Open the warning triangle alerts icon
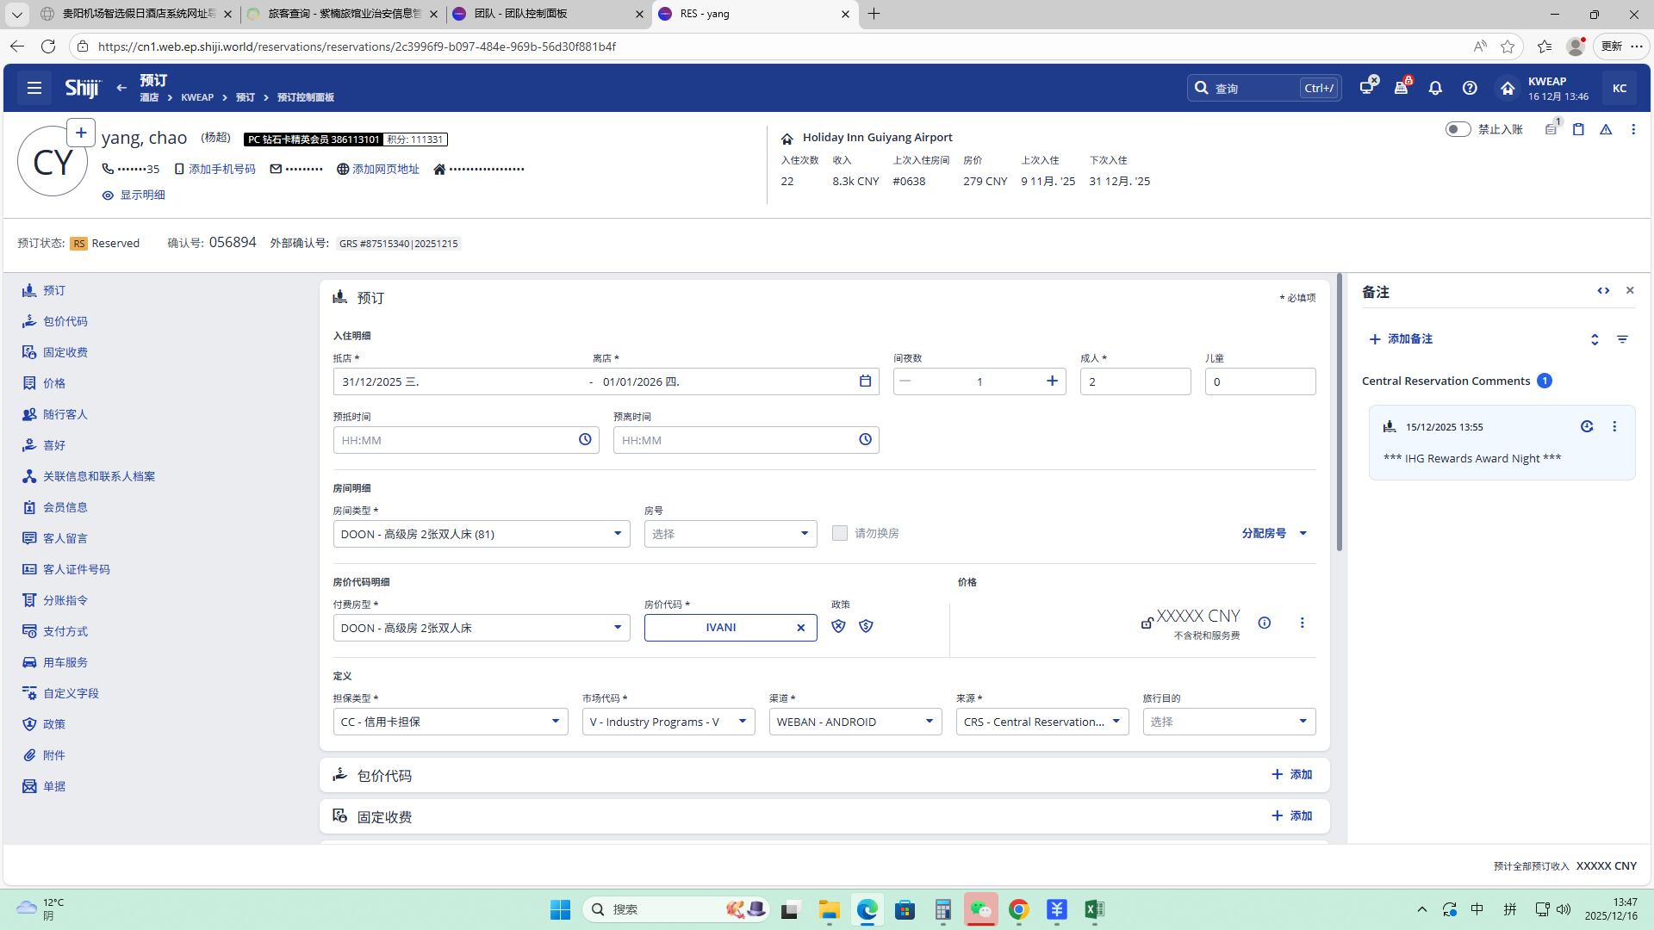Image resolution: width=1654 pixels, height=930 pixels. (1606, 129)
